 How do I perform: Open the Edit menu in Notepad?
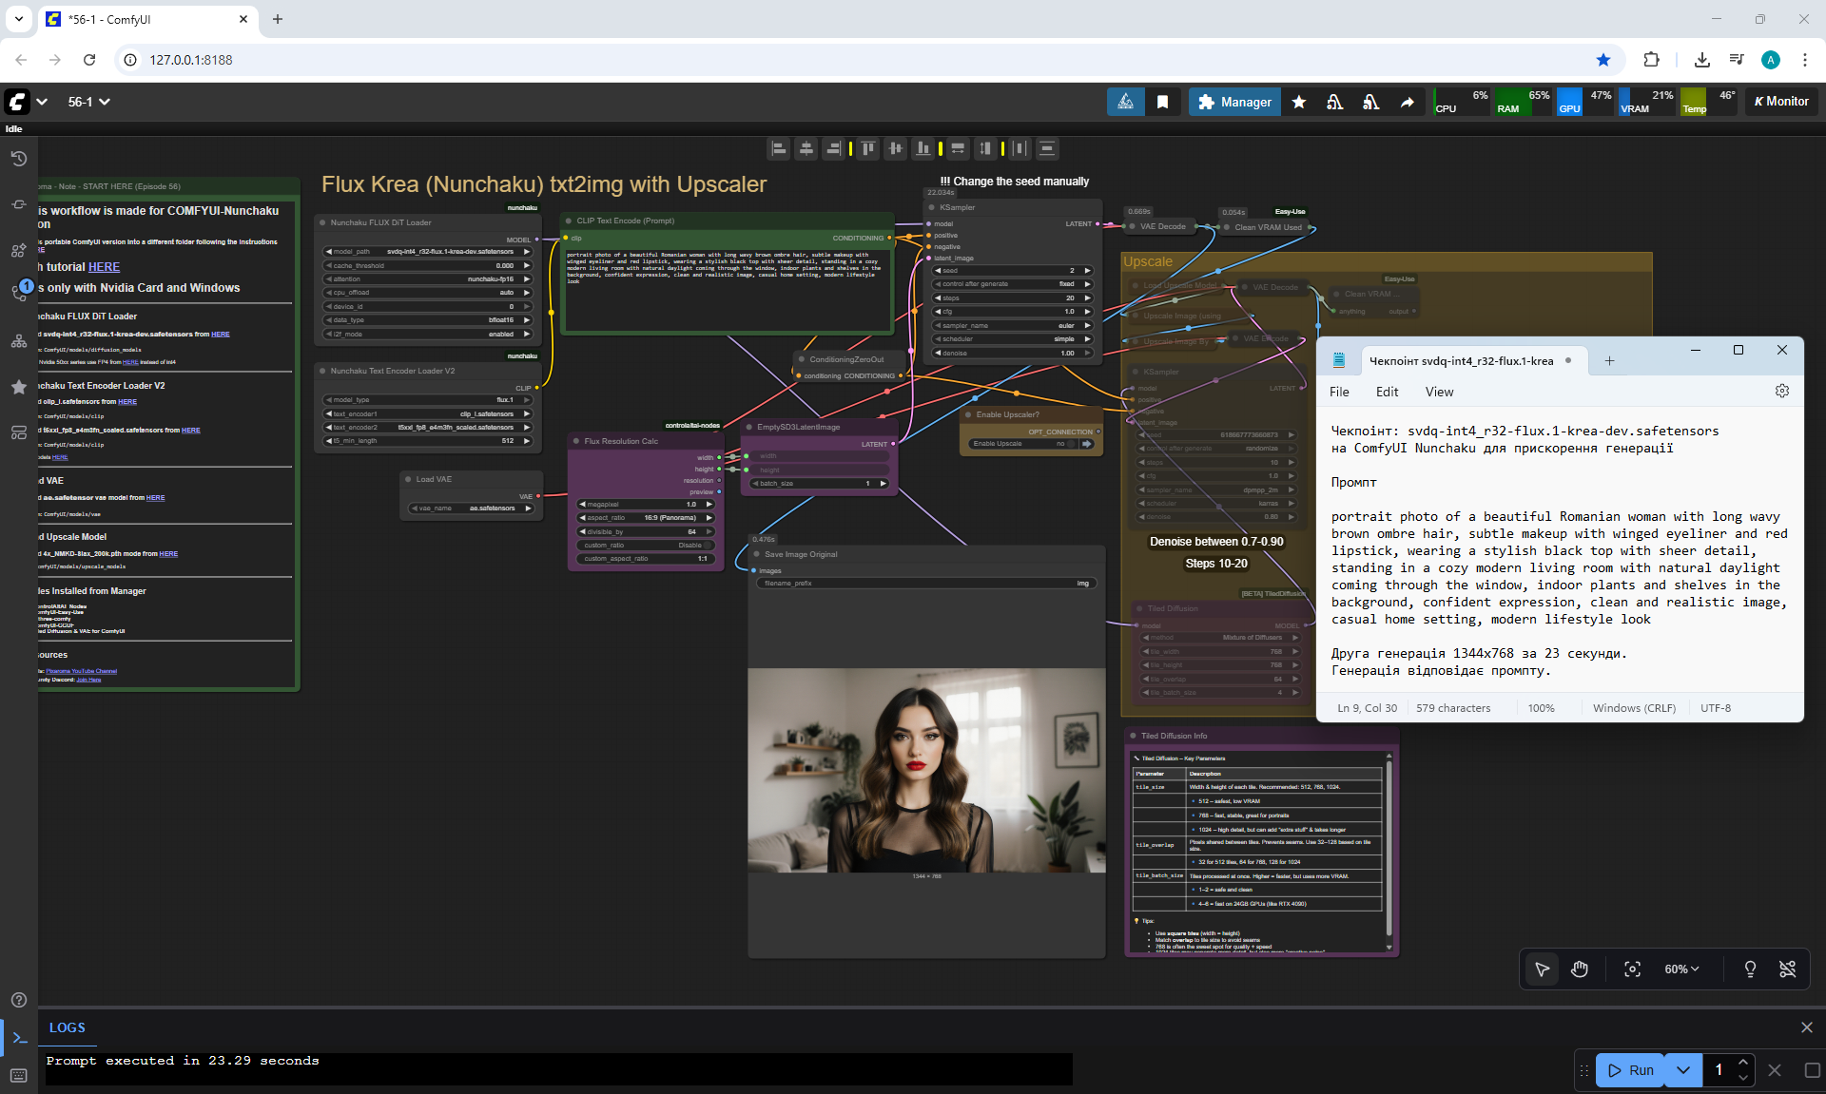coord(1387,392)
